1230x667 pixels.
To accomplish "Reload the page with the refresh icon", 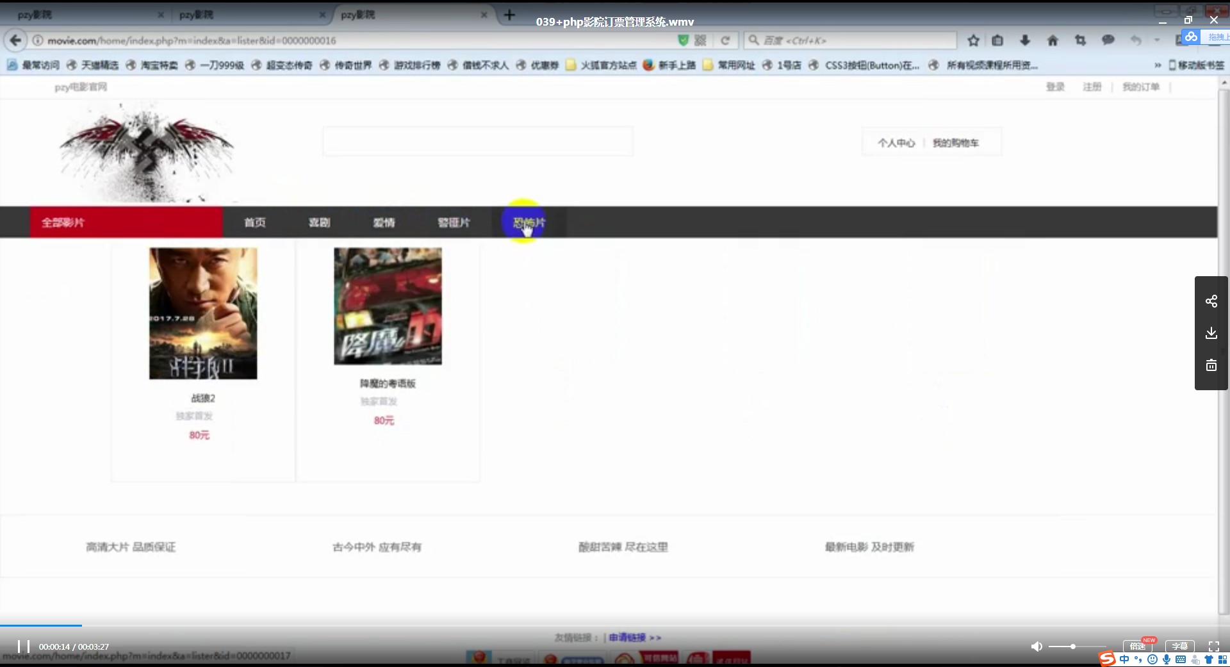I will click(725, 40).
